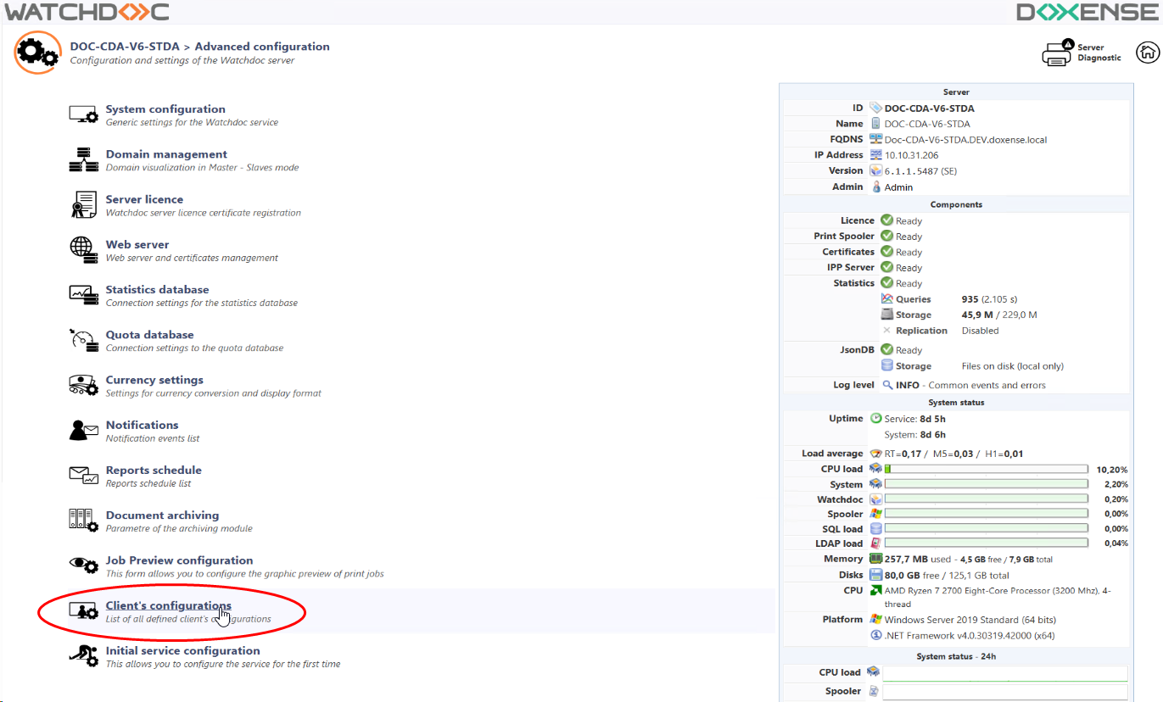Click the Notifications person-envelope icon
The width and height of the screenshot is (1163, 702).
click(x=84, y=430)
